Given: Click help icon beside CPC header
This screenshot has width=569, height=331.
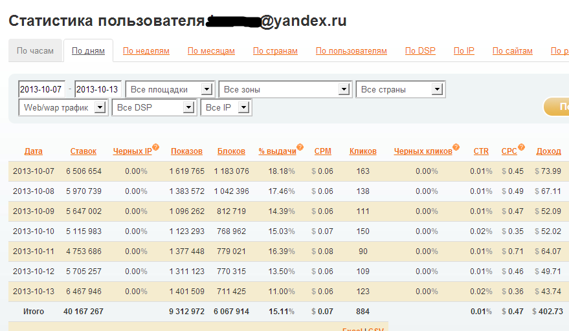Looking at the screenshot, I should pyautogui.click(x=521, y=147).
